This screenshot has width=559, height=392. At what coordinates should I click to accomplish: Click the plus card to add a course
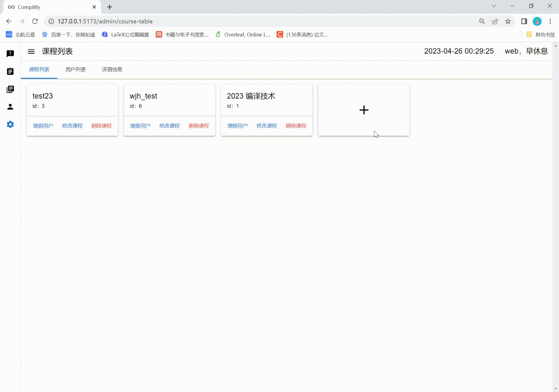[x=363, y=110]
